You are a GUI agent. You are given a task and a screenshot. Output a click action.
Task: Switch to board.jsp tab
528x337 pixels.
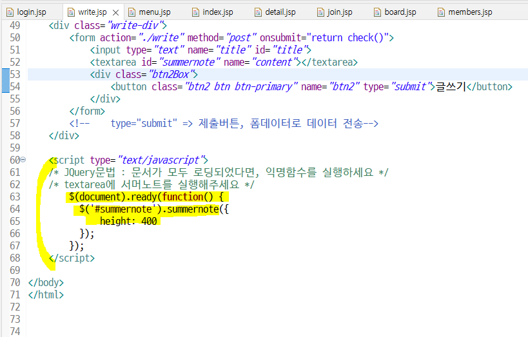[400, 12]
